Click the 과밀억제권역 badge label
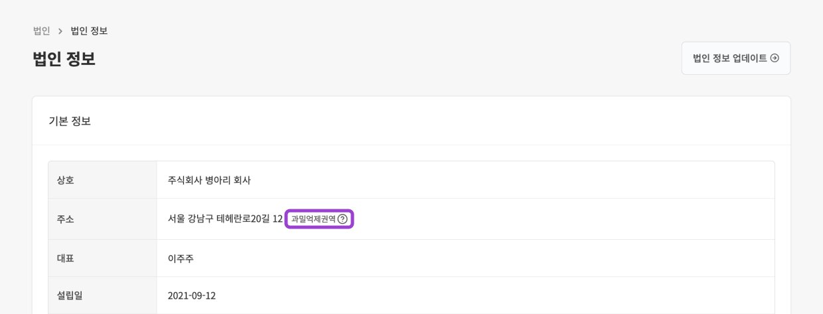The image size is (823, 314). [x=313, y=219]
